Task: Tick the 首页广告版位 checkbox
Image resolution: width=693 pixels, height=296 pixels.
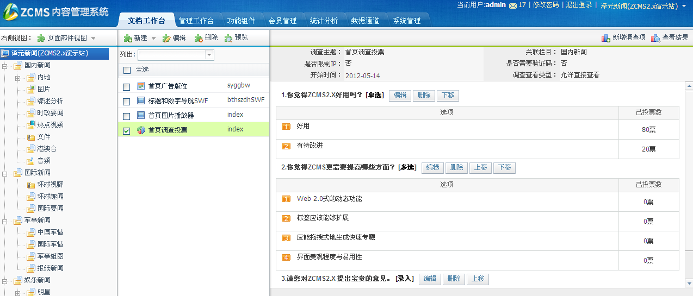Action: [127, 87]
